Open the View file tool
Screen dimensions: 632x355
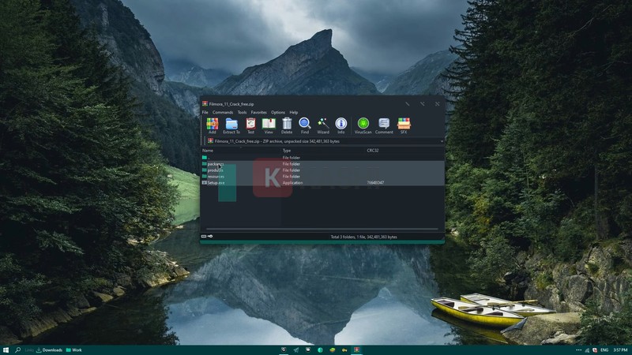tap(269, 124)
